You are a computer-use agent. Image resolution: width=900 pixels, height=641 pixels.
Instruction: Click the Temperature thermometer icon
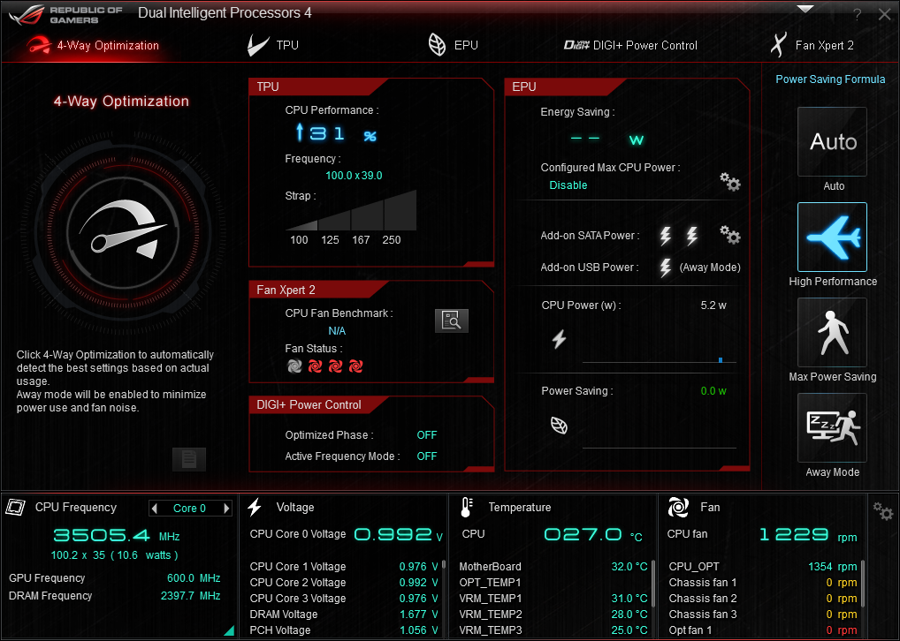click(466, 507)
